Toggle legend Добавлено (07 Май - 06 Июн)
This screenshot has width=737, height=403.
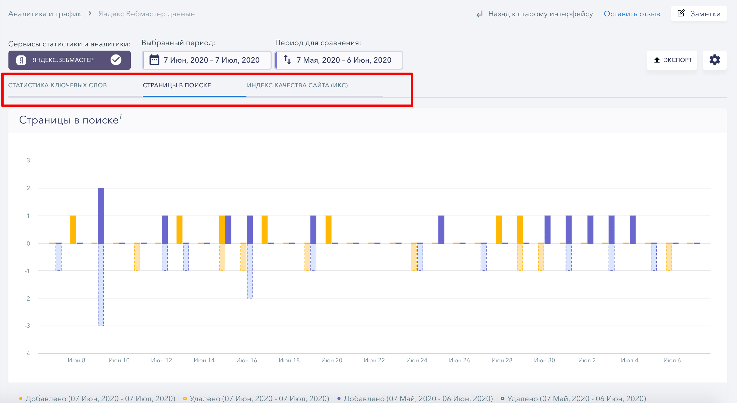coord(415,398)
